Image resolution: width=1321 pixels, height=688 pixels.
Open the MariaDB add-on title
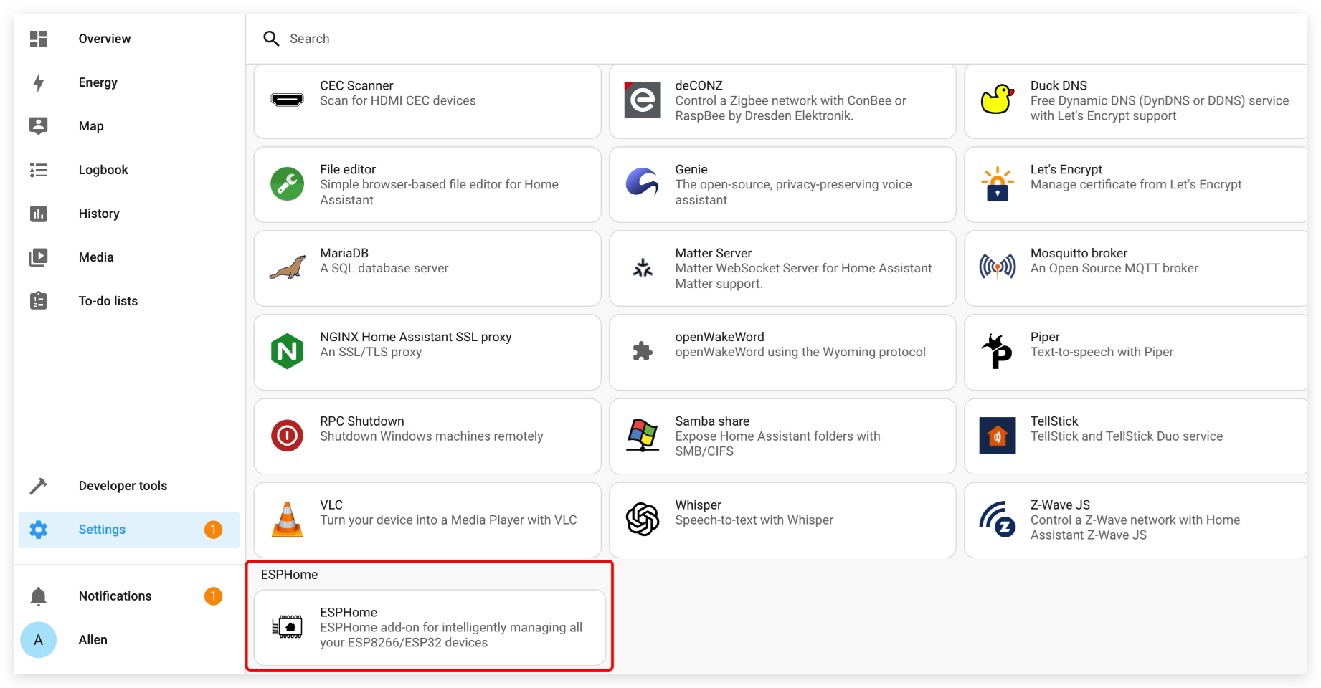click(x=344, y=253)
